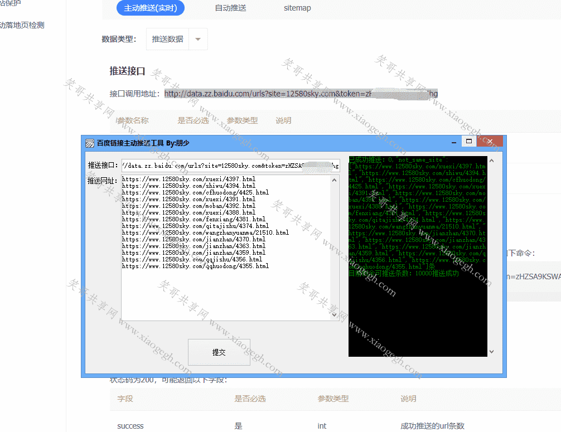Click the output console scroll up arrow

pyautogui.click(x=492, y=161)
